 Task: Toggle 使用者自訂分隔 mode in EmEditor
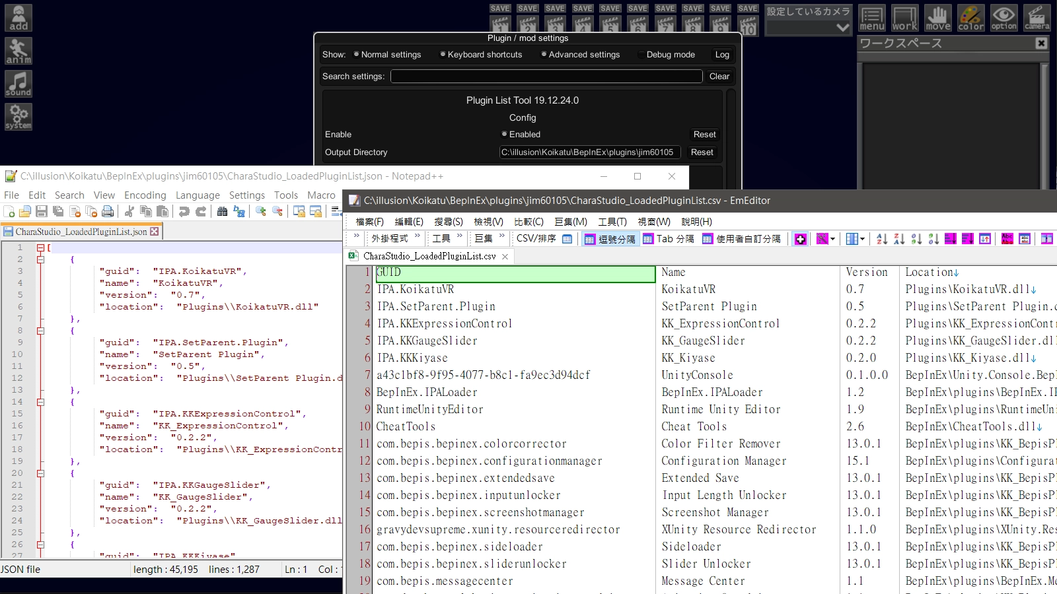pos(741,239)
